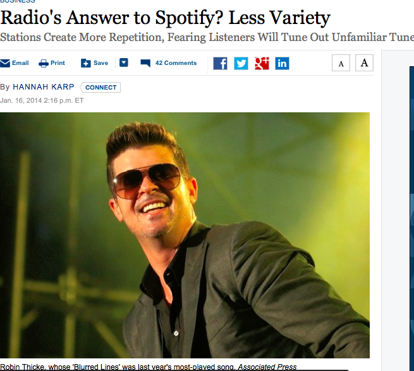
Task: Open the 42 Comments link
Action: point(176,63)
